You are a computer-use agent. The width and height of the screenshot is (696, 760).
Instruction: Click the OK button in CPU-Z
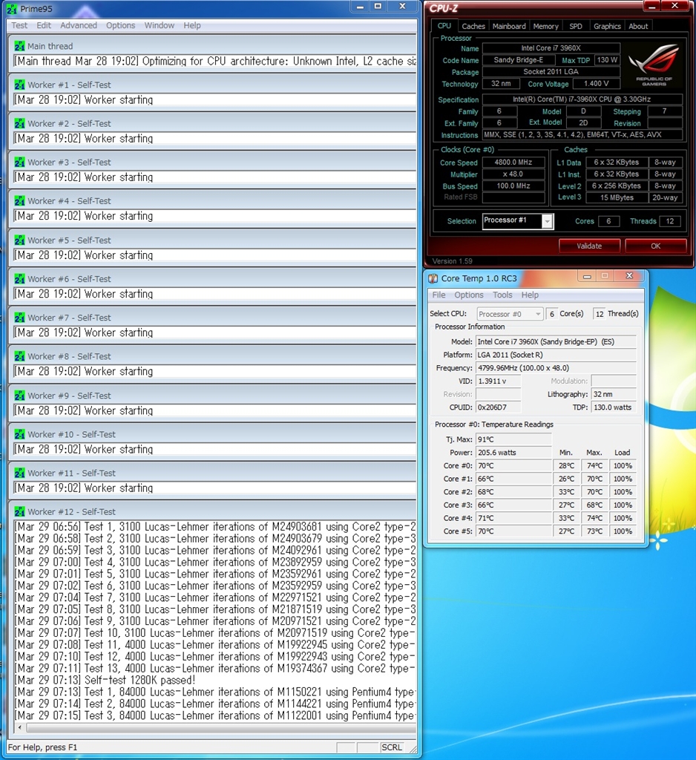(x=655, y=246)
